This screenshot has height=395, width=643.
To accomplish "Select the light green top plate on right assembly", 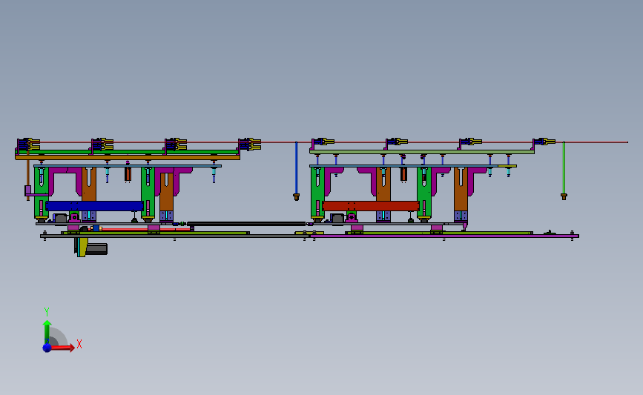I will (x=421, y=152).
